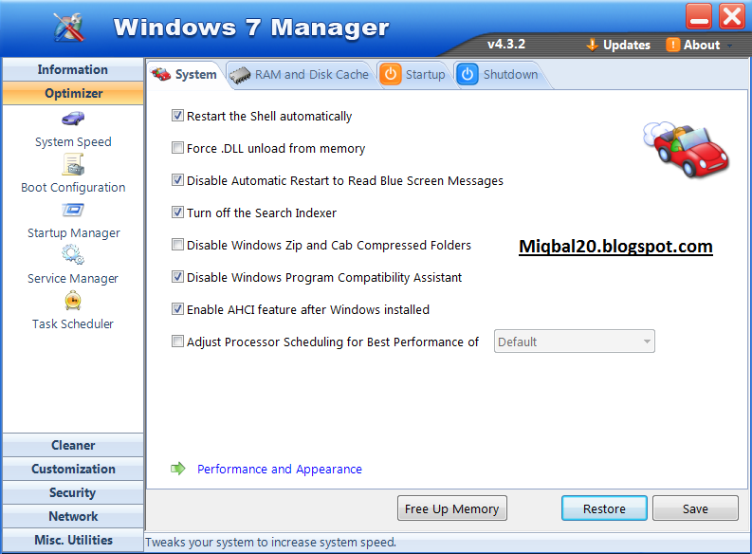This screenshot has height=554, width=752.
Task: Click the RAM chip tab icon
Action: (x=240, y=75)
